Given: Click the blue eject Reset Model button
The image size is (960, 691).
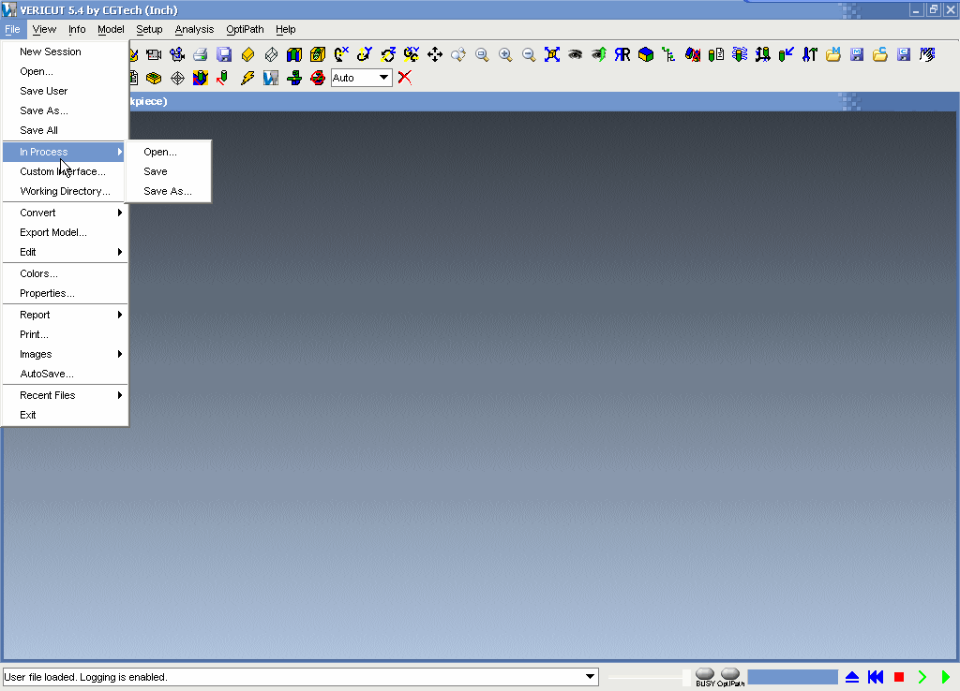Looking at the screenshot, I should 852,677.
